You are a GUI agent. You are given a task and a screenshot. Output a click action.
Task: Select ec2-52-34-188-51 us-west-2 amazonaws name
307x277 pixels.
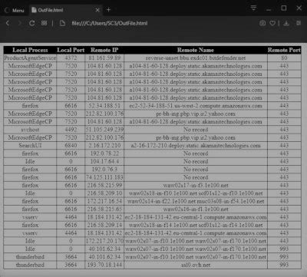(196, 106)
